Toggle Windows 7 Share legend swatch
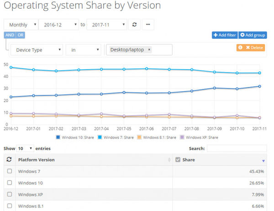The height and width of the screenshot is (211, 274). click(100, 137)
